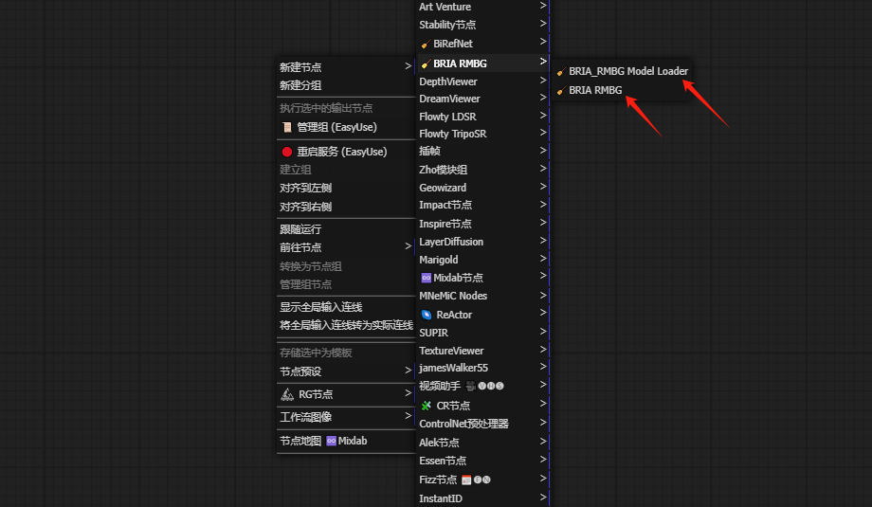The width and height of the screenshot is (872, 507).
Task: Click the CR节点 green puzzle icon
Action: pos(427,406)
